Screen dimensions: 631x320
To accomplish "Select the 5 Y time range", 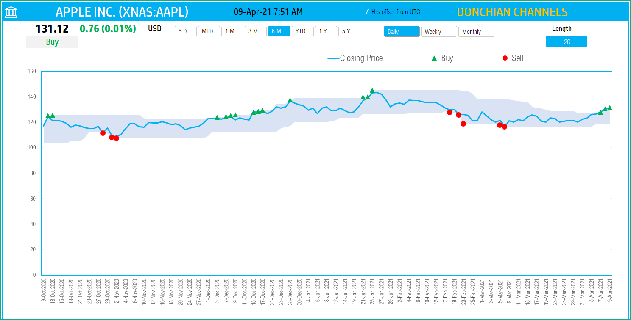I will tap(349, 31).
